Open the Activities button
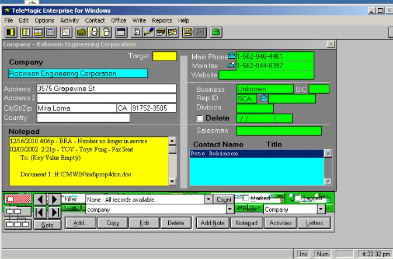393x259 pixels. pyautogui.click(x=280, y=223)
